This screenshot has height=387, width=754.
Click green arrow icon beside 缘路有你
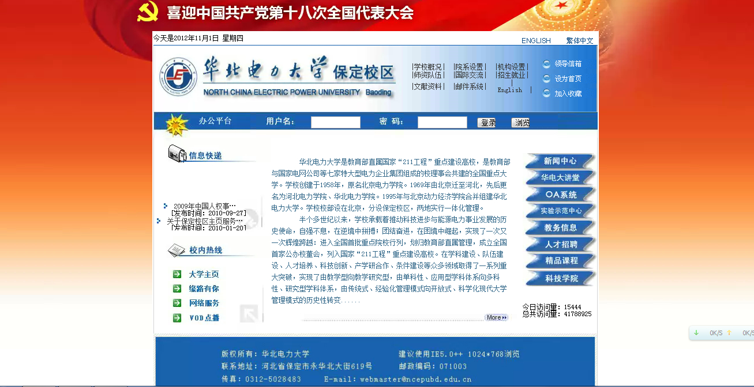[x=177, y=289]
